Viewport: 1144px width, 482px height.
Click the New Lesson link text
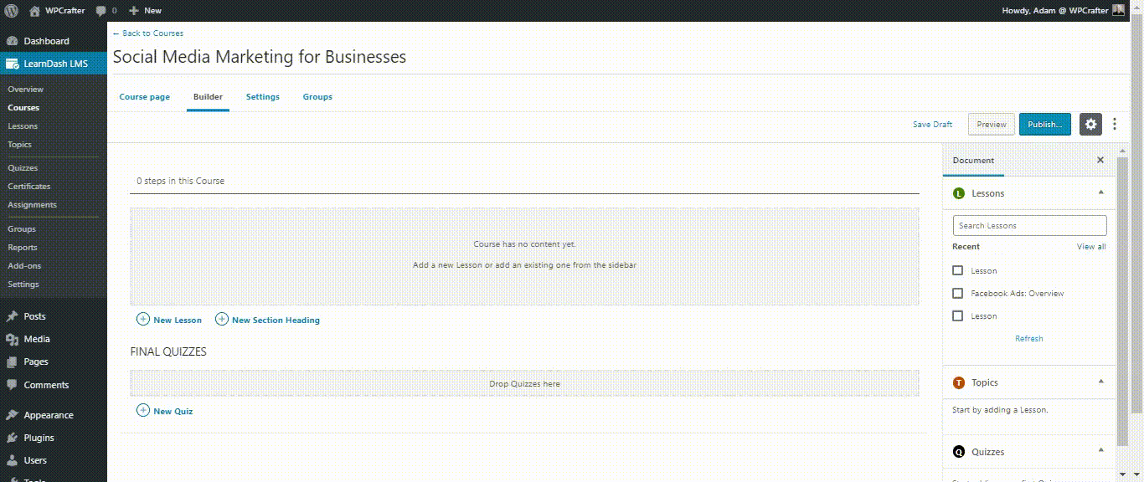tap(178, 320)
